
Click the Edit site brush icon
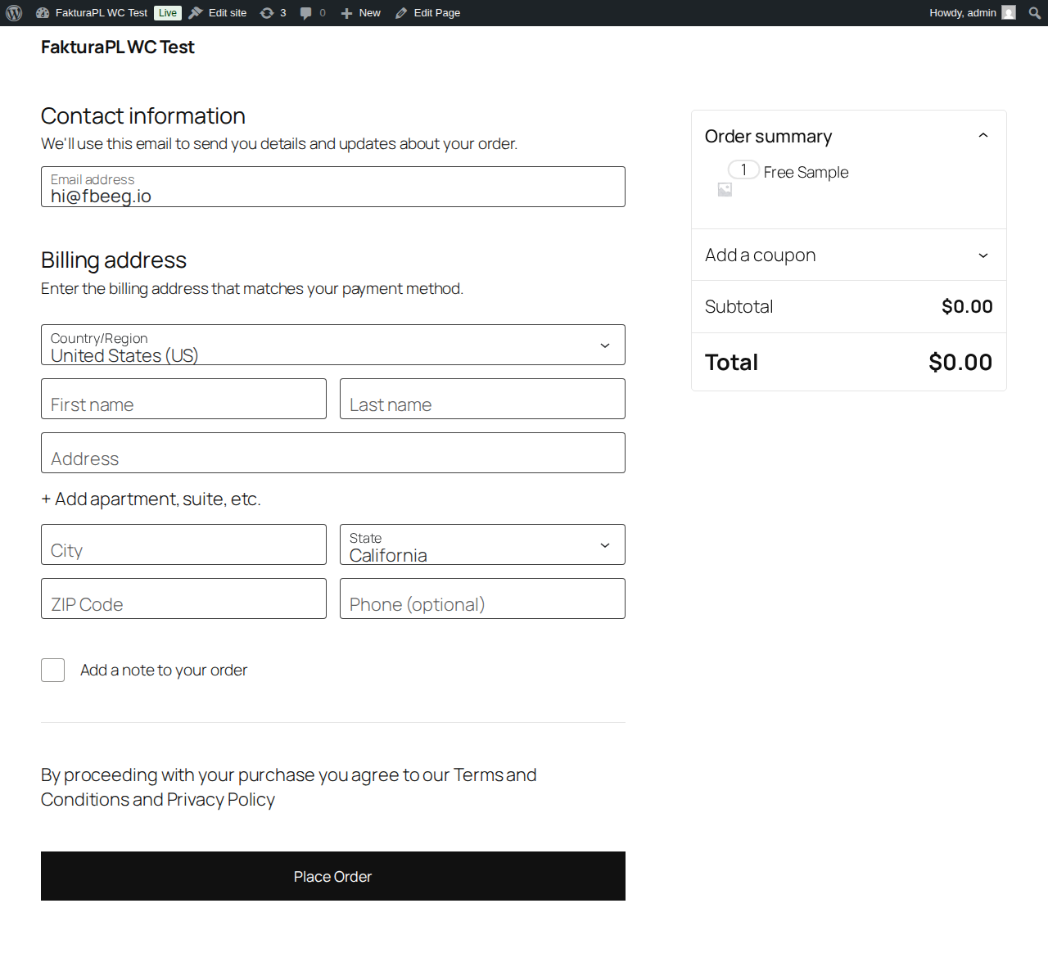196,13
